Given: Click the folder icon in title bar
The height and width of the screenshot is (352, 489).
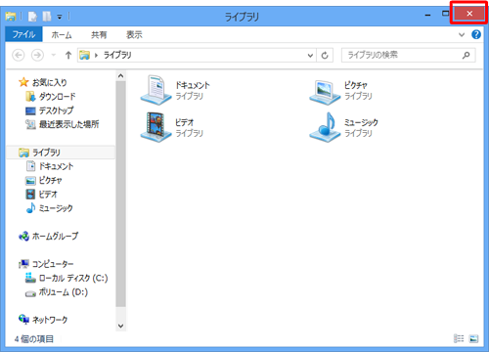Looking at the screenshot, I should pyautogui.click(x=11, y=16).
